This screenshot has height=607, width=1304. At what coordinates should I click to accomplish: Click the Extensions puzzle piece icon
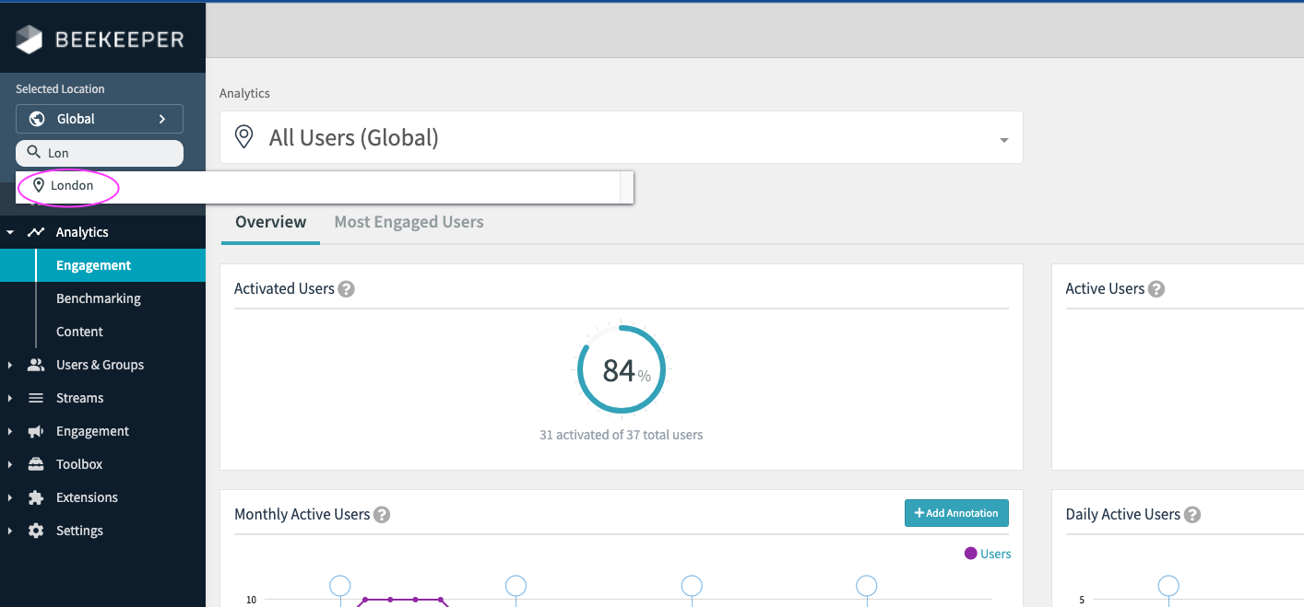pos(36,497)
